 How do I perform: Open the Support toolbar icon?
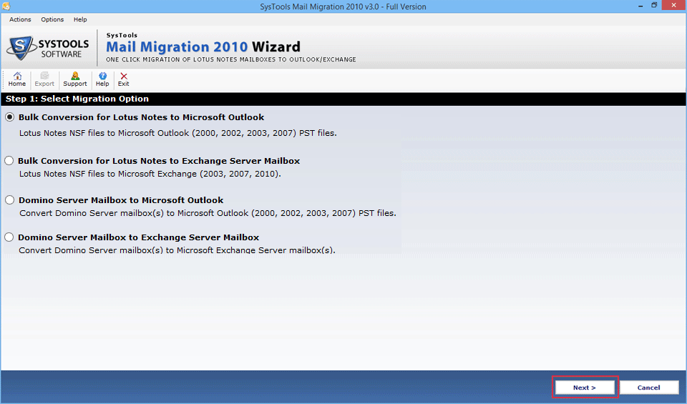click(x=75, y=79)
